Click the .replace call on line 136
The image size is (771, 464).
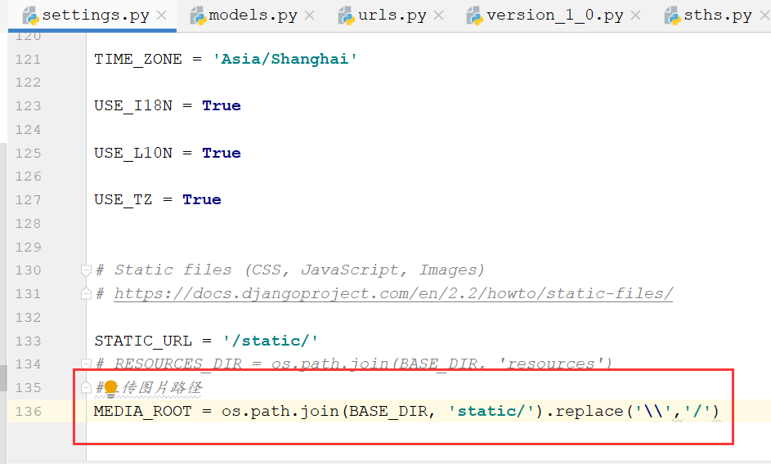(x=584, y=412)
